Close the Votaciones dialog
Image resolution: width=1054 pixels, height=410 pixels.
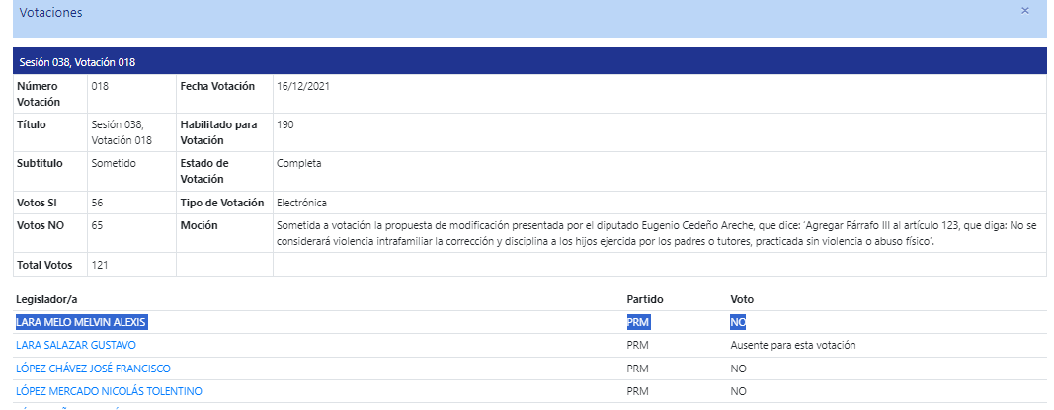[1025, 10]
